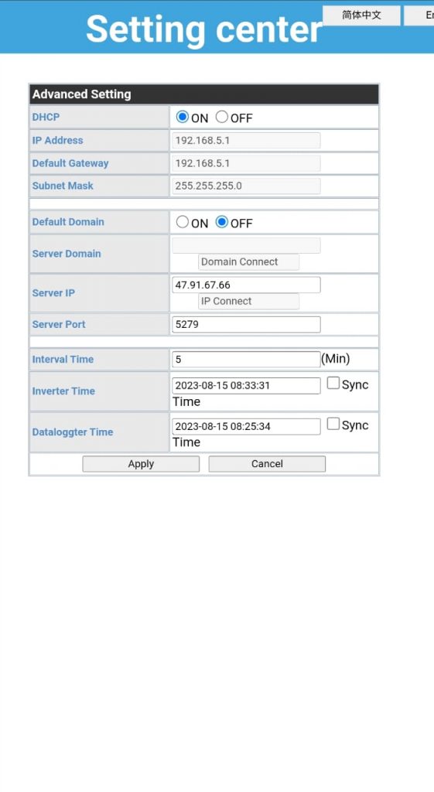Click the IP Connect button
This screenshot has width=434, height=792.
[x=248, y=301]
